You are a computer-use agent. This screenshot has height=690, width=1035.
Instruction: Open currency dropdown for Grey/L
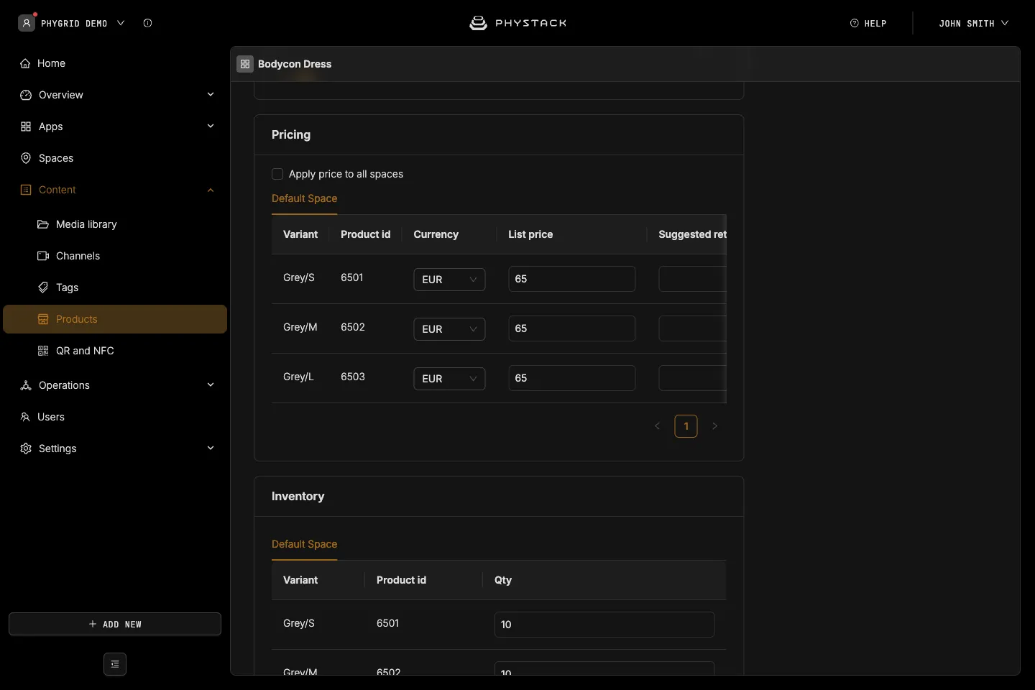[x=449, y=378]
